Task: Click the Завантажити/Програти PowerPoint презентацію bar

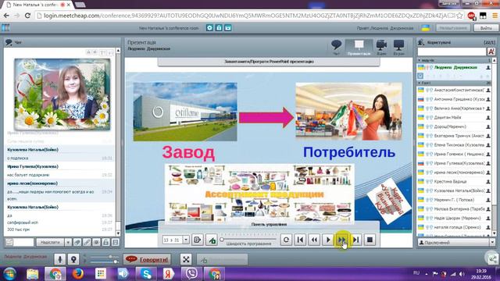Action: click(x=269, y=62)
